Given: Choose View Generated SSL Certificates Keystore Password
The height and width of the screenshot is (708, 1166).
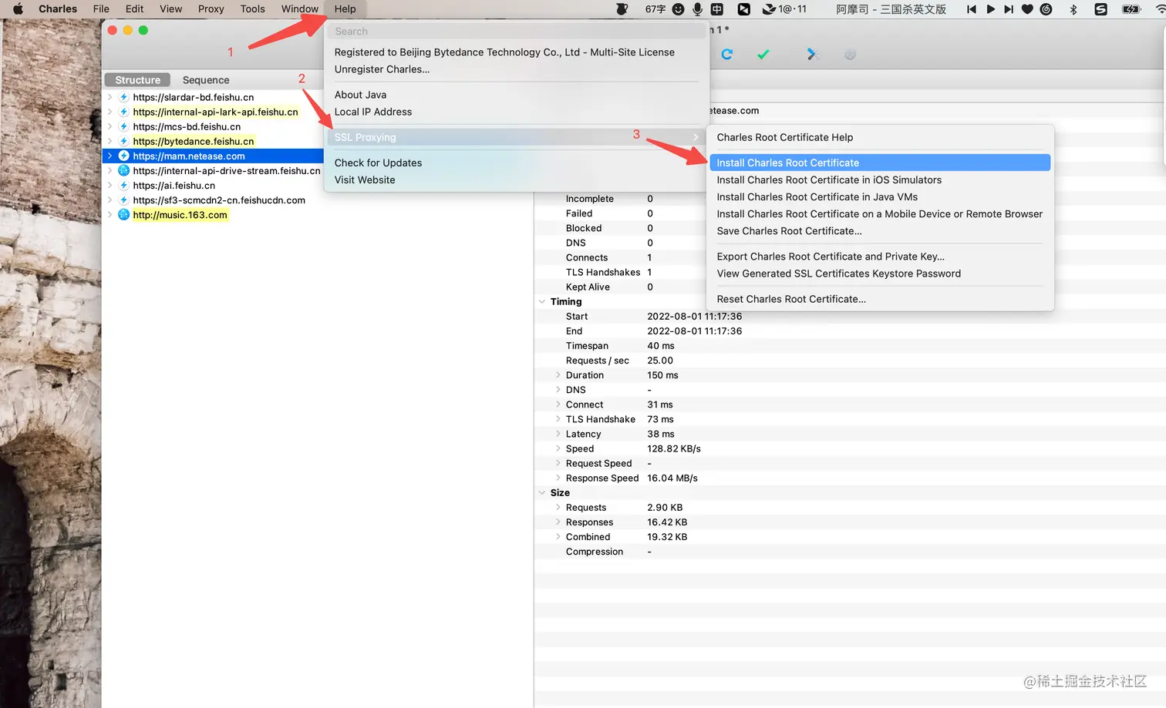Looking at the screenshot, I should tap(880, 273).
